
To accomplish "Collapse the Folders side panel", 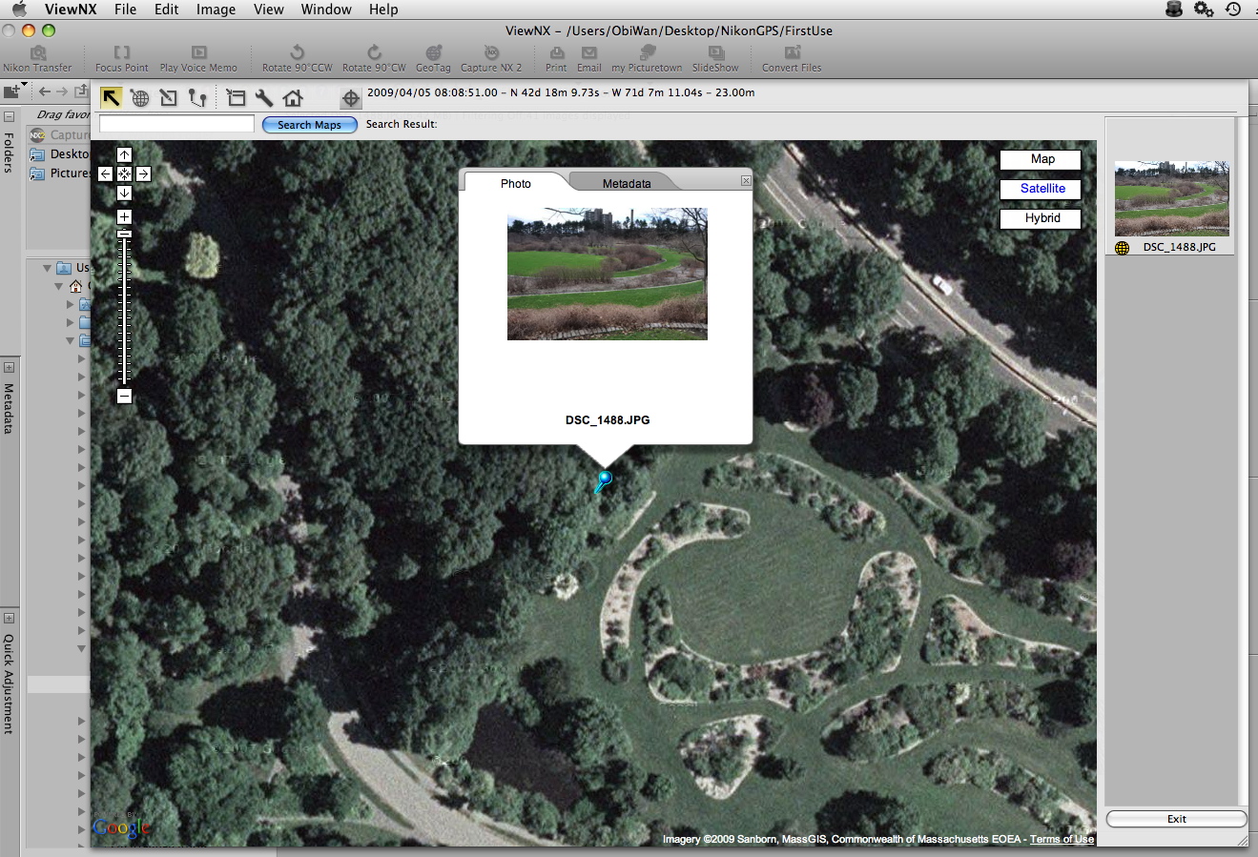I will (9, 117).
